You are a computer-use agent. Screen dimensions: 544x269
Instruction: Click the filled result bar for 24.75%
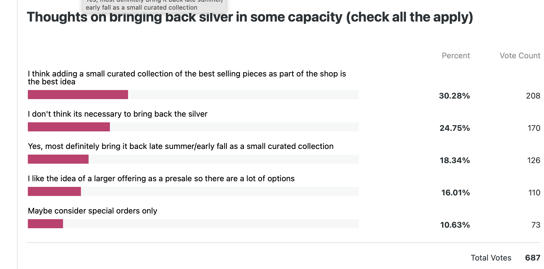69,127
